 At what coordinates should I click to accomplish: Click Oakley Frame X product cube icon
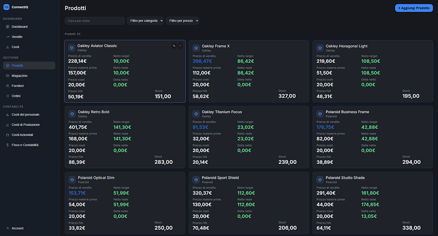(x=196, y=48)
